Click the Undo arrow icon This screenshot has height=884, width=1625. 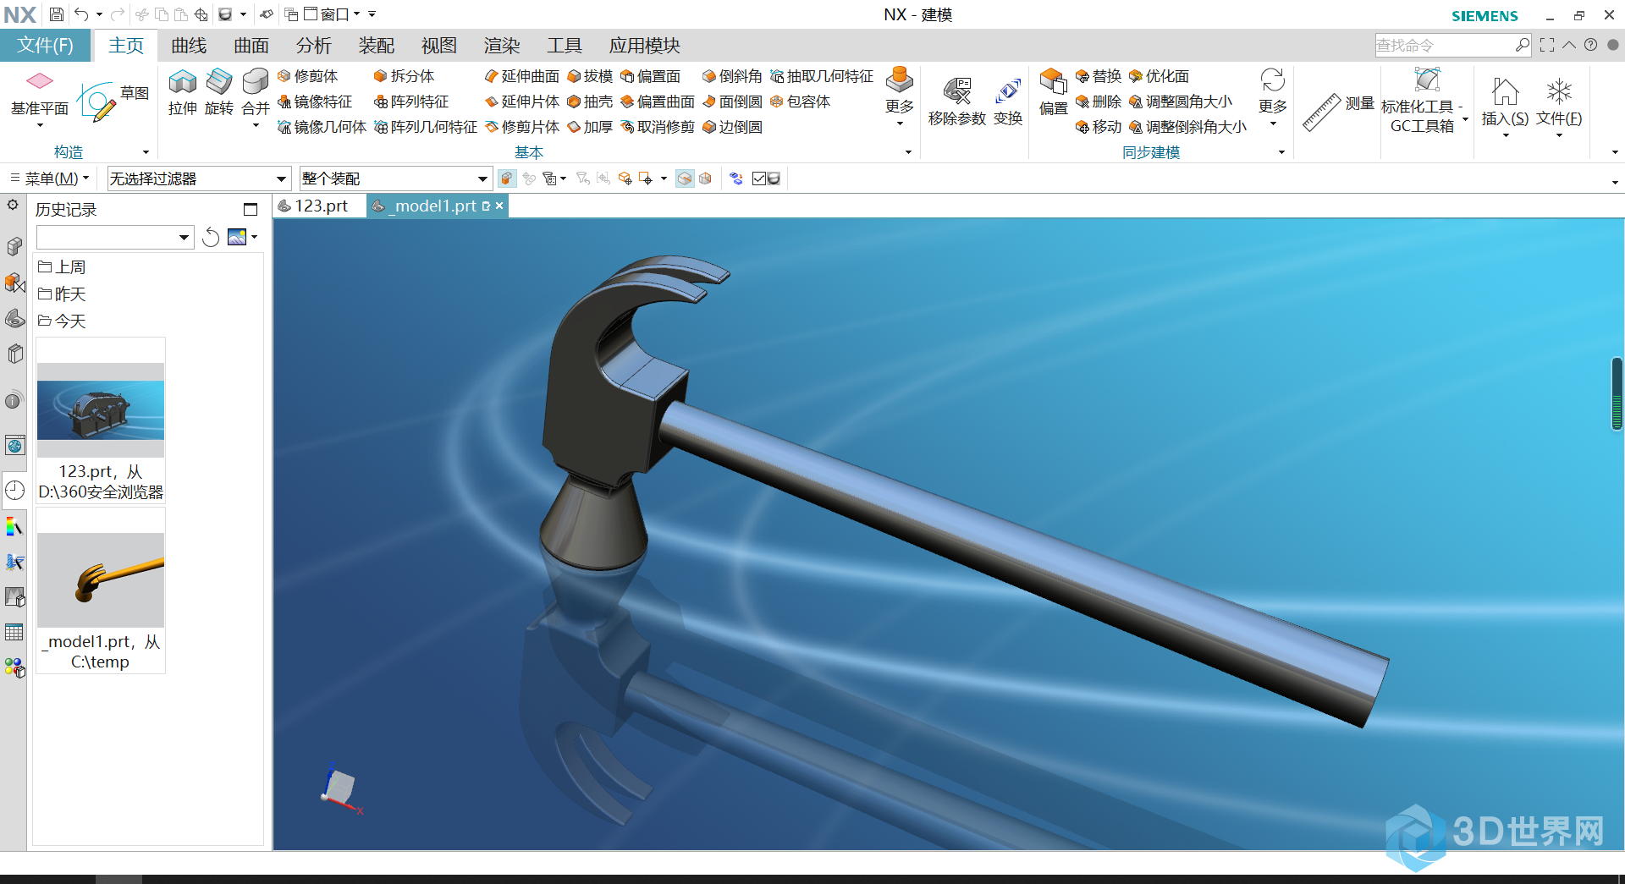pyautogui.click(x=81, y=14)
